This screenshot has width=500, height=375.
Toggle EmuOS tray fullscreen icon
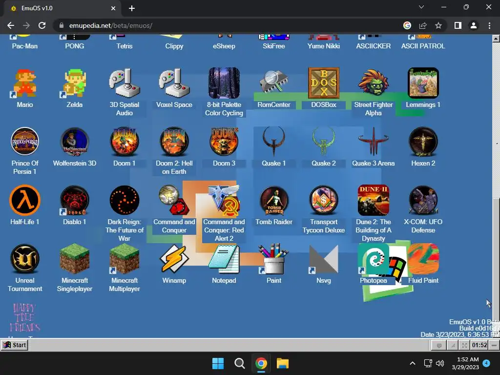(x=465, y=345)
